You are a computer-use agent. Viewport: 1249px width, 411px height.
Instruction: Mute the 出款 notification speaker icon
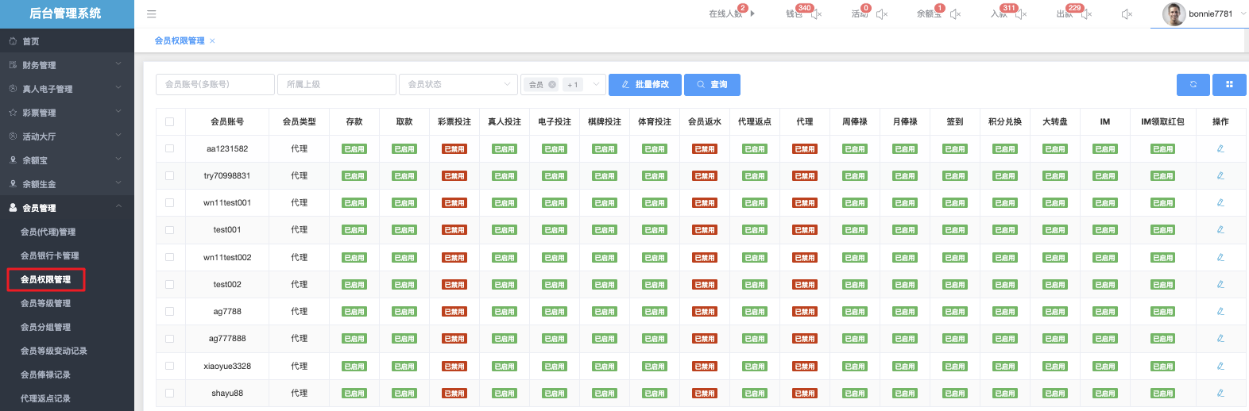click(1086, 13)
